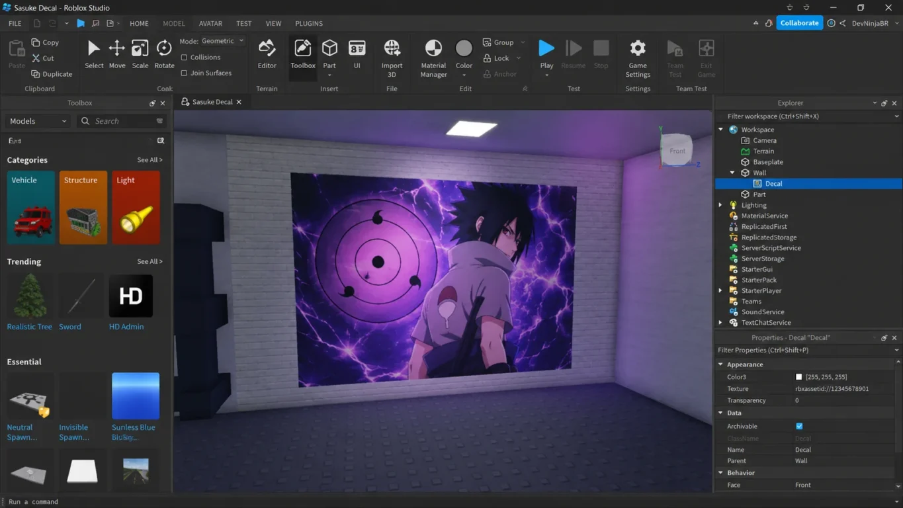Click the Group button
This screenshot has width=903, height=508.
pos(499,42)
